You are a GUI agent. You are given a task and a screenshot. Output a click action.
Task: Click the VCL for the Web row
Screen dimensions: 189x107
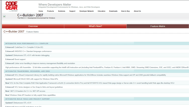point(97,83)
